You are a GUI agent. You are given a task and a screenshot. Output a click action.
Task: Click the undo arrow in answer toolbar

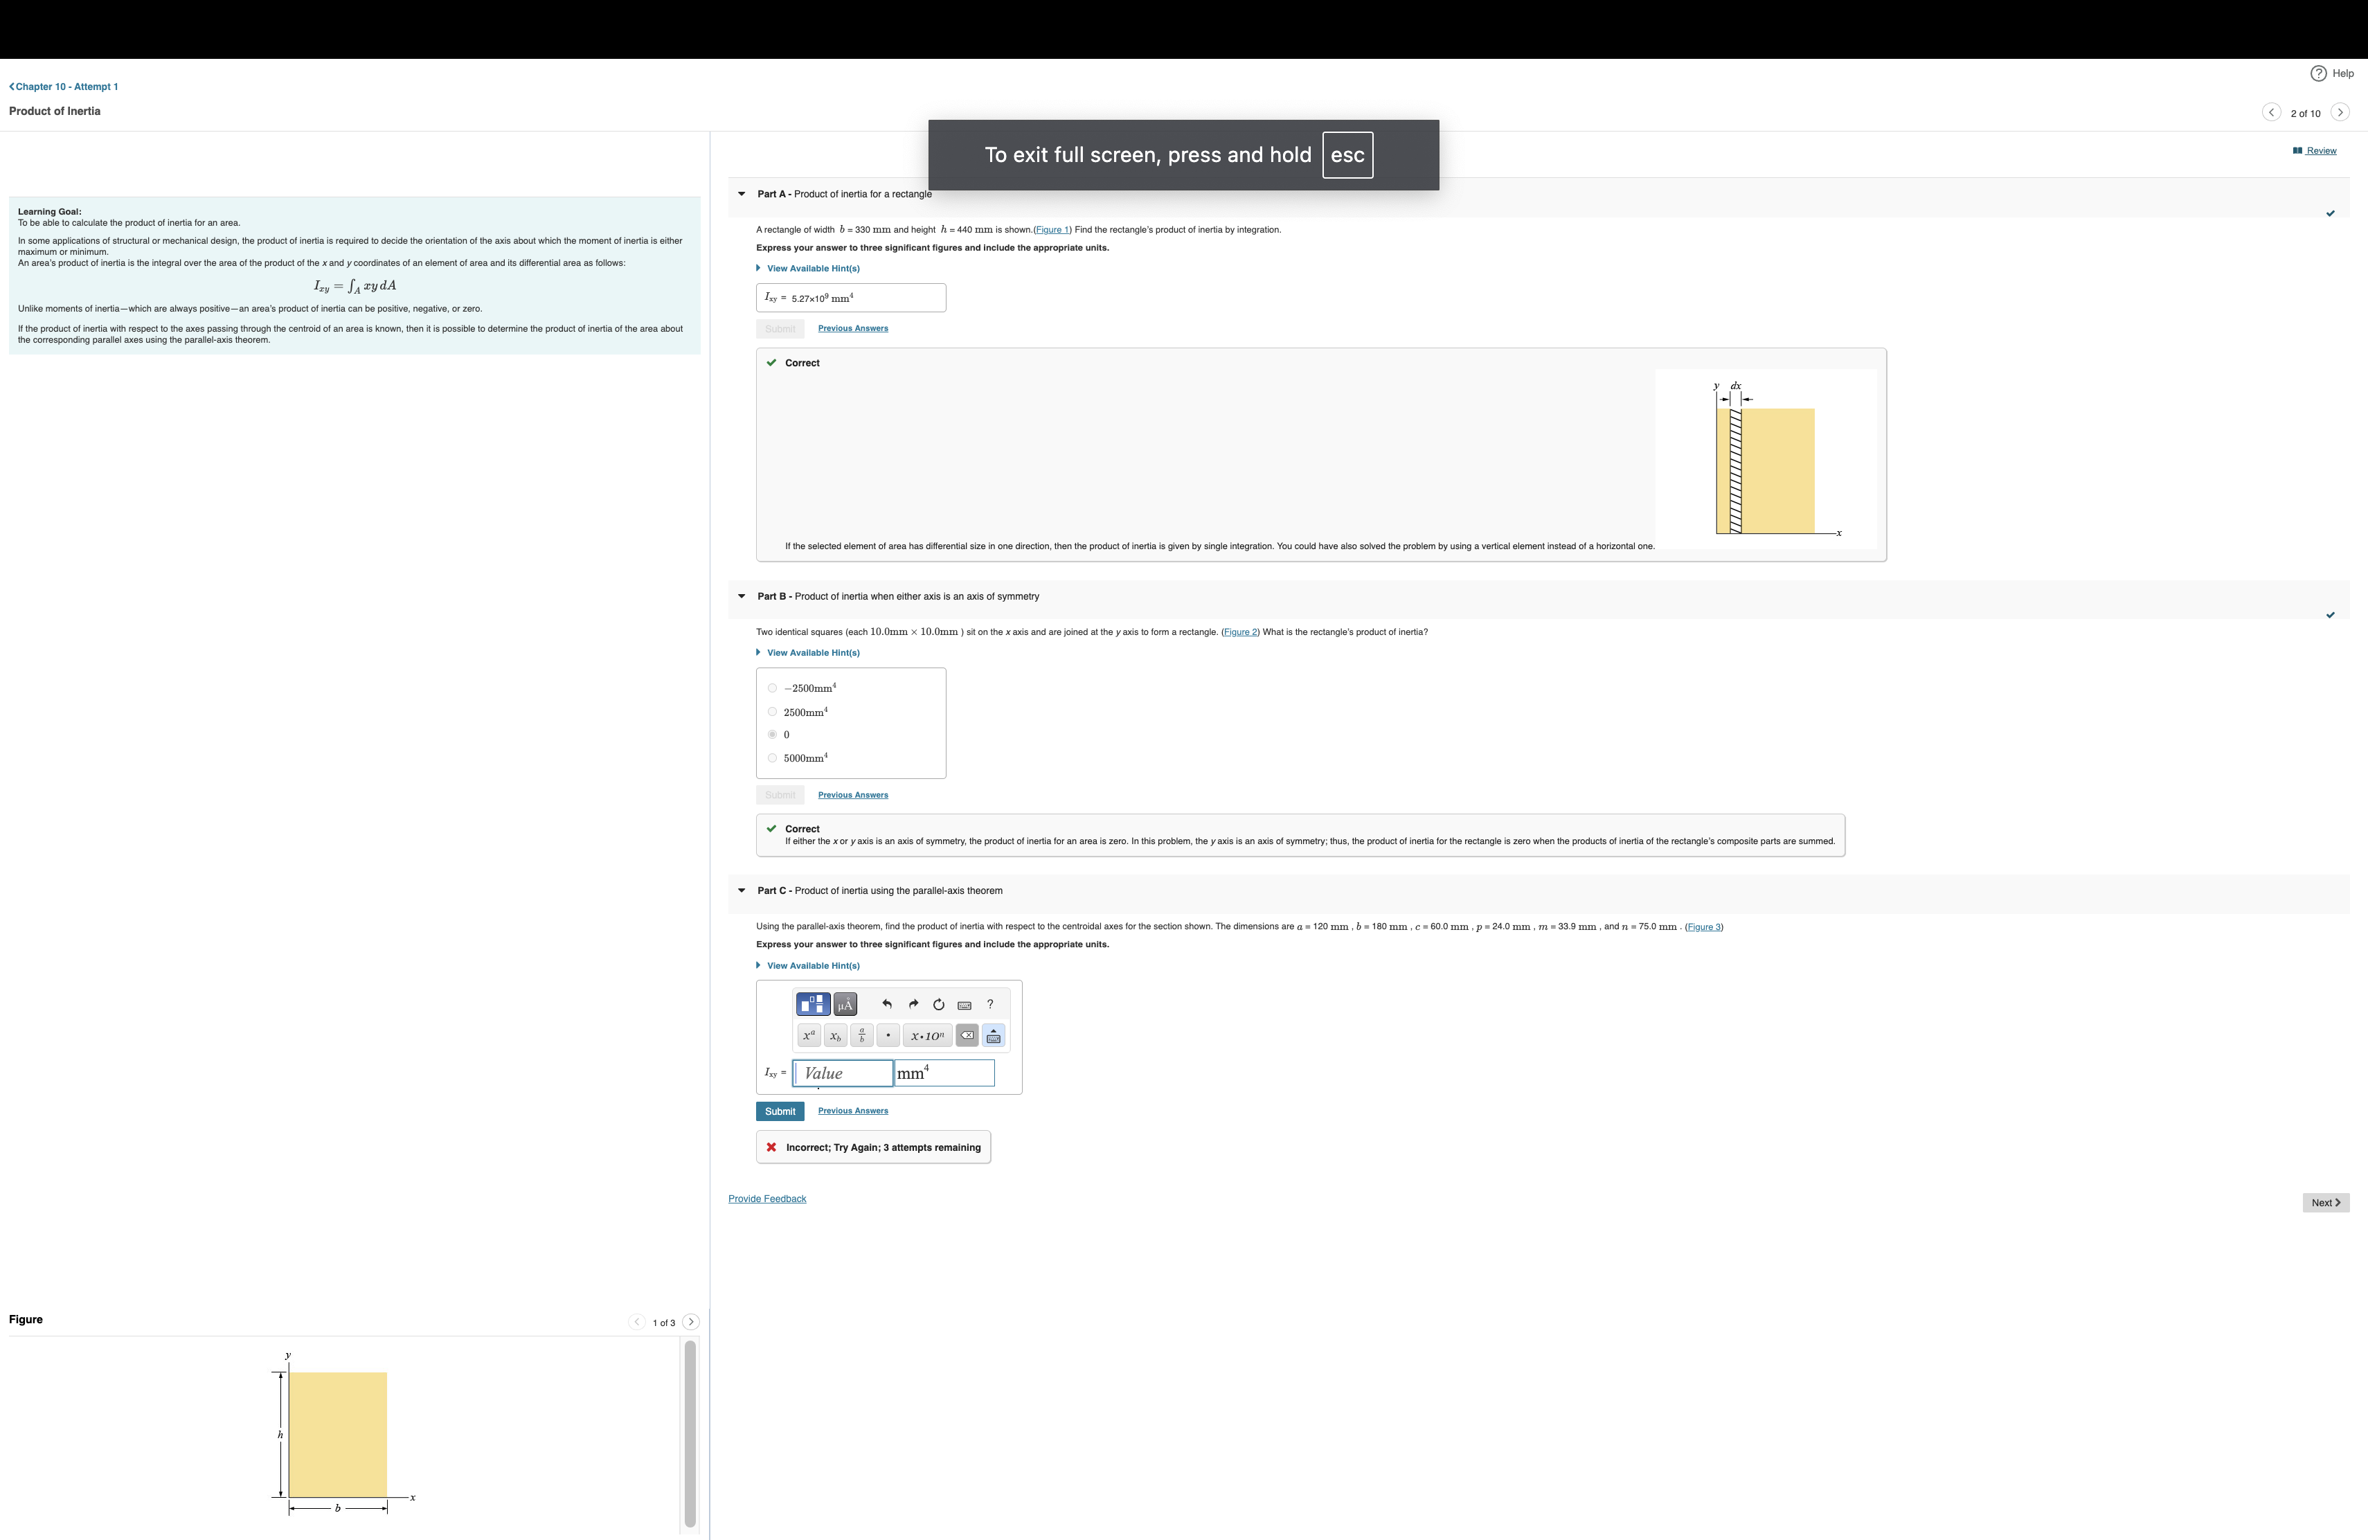point(886,1004)
